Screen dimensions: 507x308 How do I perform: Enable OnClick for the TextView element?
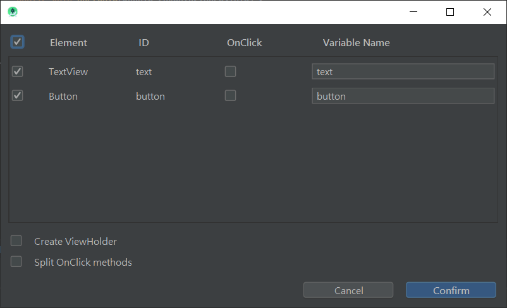pyautogui.click(x=230, y=71)
